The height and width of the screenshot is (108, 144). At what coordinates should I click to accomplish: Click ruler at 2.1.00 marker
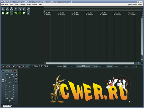(75, 12)
